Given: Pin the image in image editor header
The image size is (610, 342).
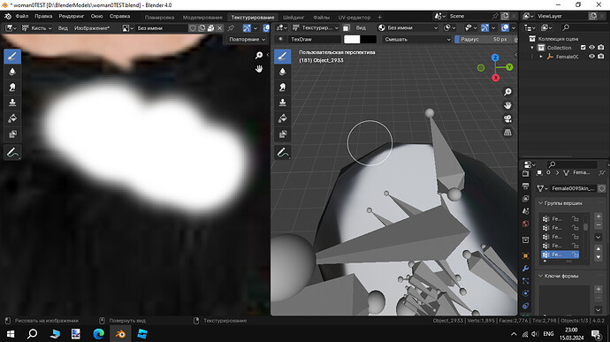Looking at the screenshot, I should (231, 28).
